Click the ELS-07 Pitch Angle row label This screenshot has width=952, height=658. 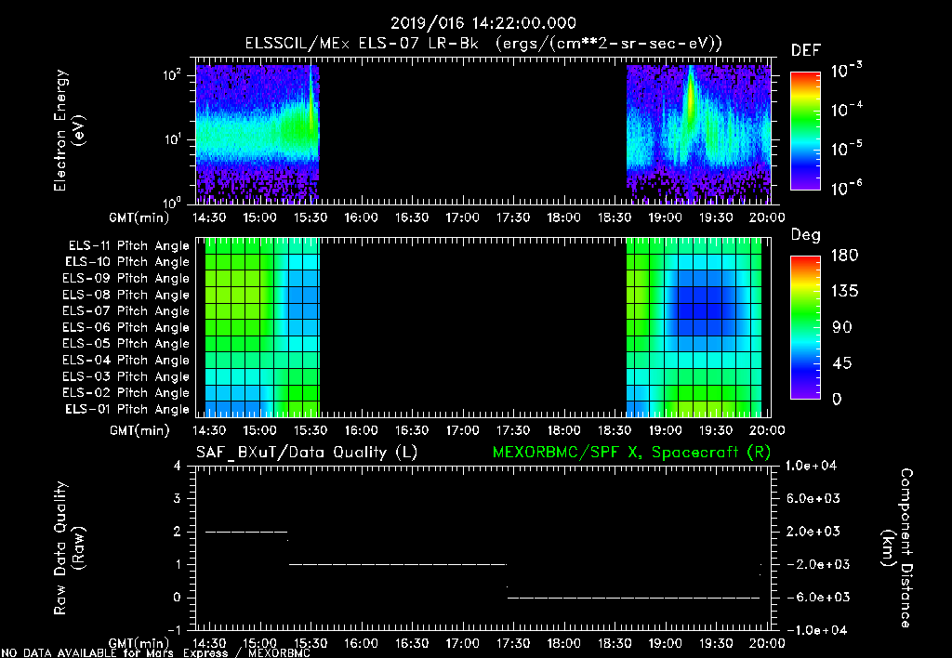tap(126, 310)
